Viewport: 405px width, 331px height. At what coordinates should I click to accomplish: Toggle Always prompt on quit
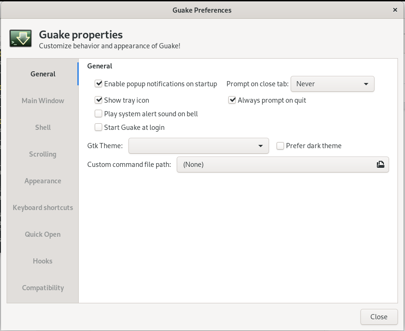tap(232, 100)
